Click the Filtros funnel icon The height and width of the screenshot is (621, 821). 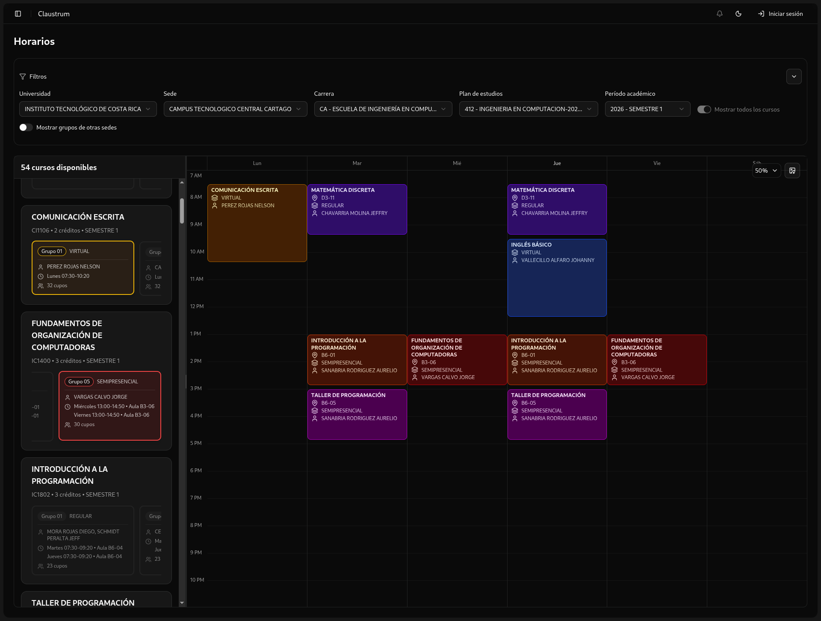pos(22,77)
